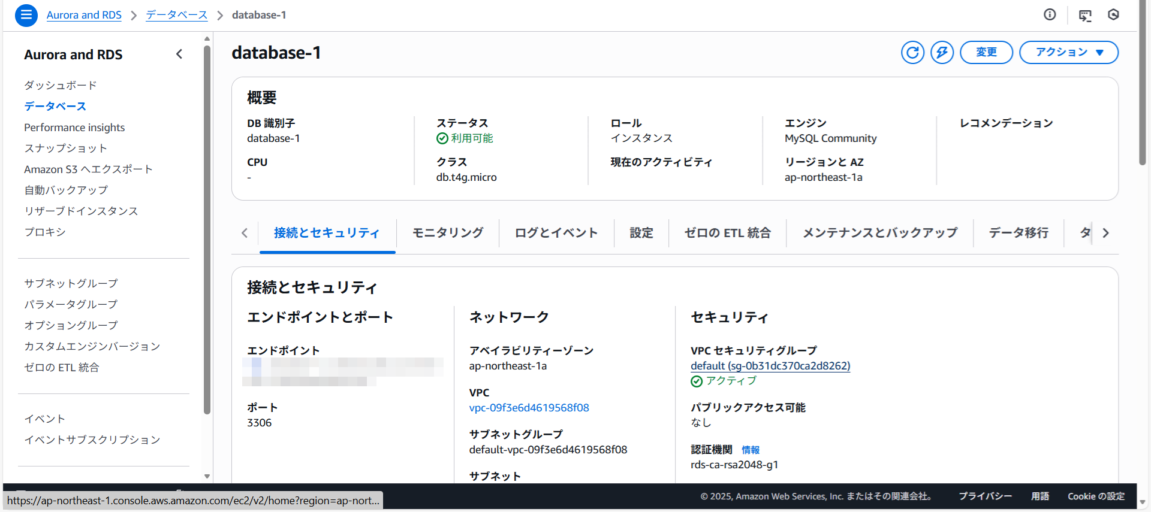Collapse the Aurora and RDS sidebar
Viewport: 1151px width, 512px height.
pyautogui.click(x=179, y=54)
